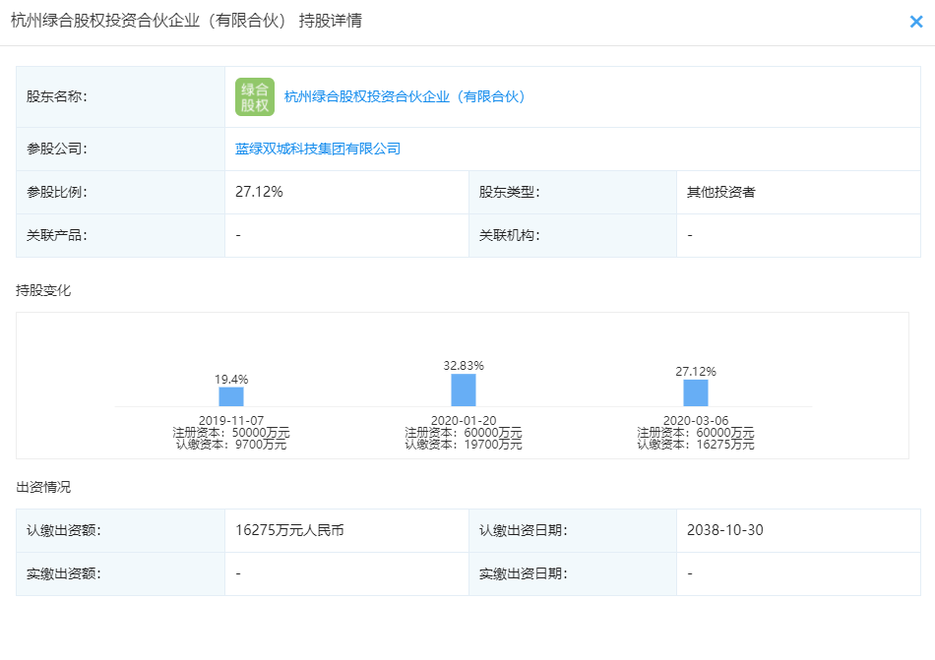Click the dialog title 持股详情 text

pyautogui.click(x=331, y=21)
